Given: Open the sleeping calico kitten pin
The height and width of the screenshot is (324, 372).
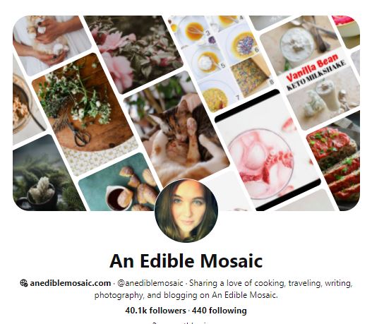Looking at the screenshot, I should (x=176, y=133).
